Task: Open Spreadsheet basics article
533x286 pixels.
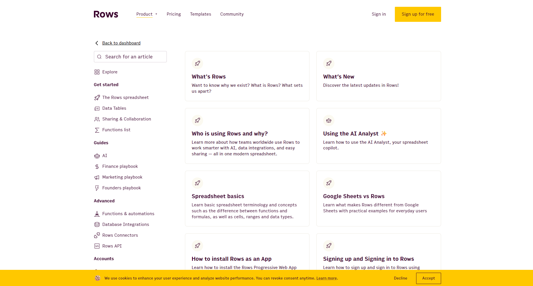Action: [x=218, y=196]
